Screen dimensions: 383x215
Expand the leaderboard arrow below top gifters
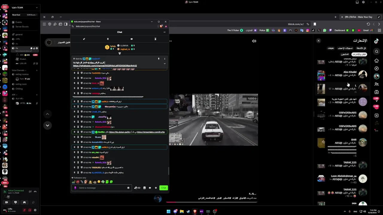pyautogui.click(x=120, y=53)
